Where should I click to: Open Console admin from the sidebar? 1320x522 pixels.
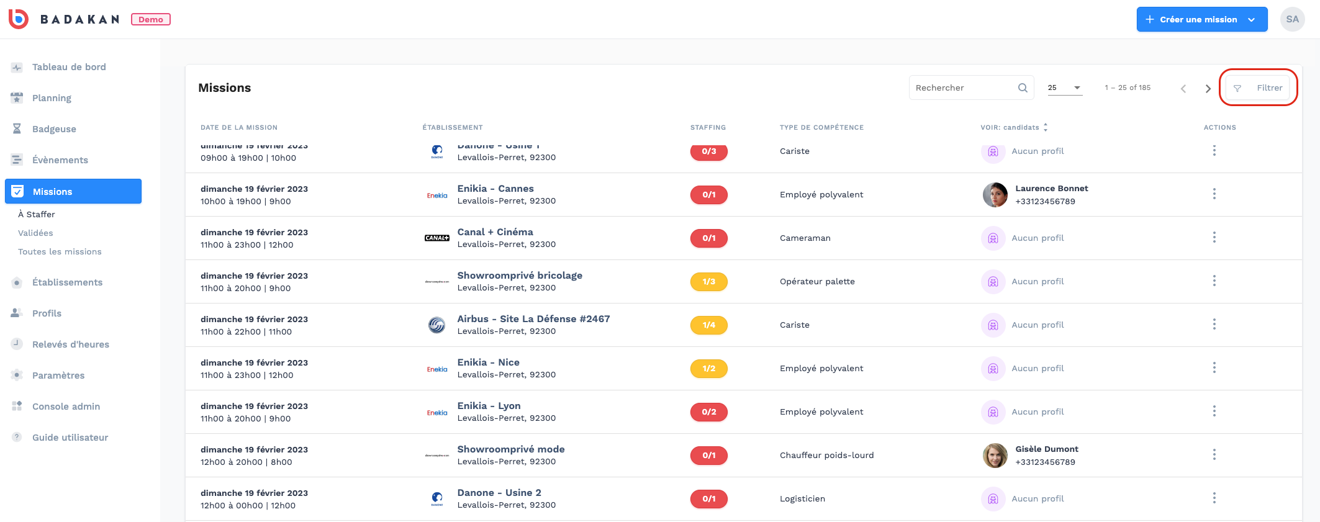point(66,407)
